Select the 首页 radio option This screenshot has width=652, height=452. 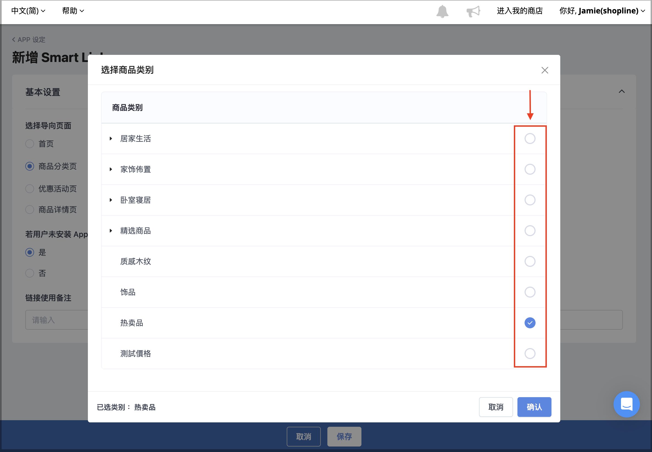[29, 144]
